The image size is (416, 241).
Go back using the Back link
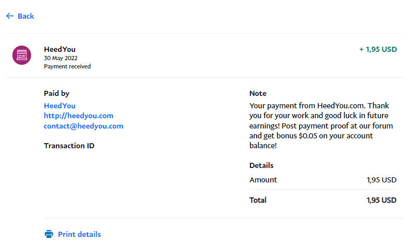tap(20, 16)
